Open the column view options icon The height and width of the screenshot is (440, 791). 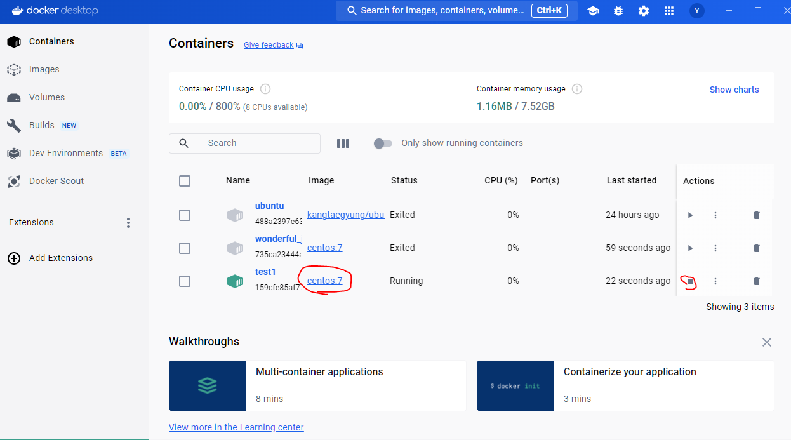[343, 143]
